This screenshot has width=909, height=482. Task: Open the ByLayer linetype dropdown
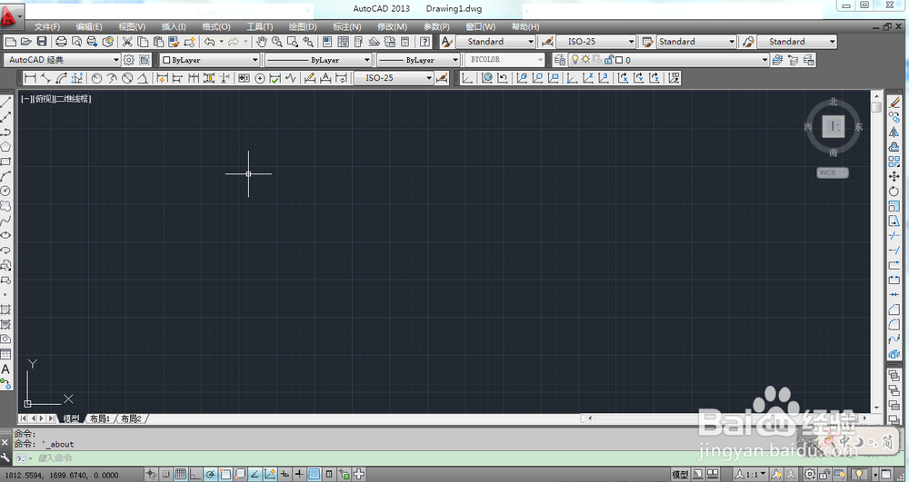coord(317,60)
